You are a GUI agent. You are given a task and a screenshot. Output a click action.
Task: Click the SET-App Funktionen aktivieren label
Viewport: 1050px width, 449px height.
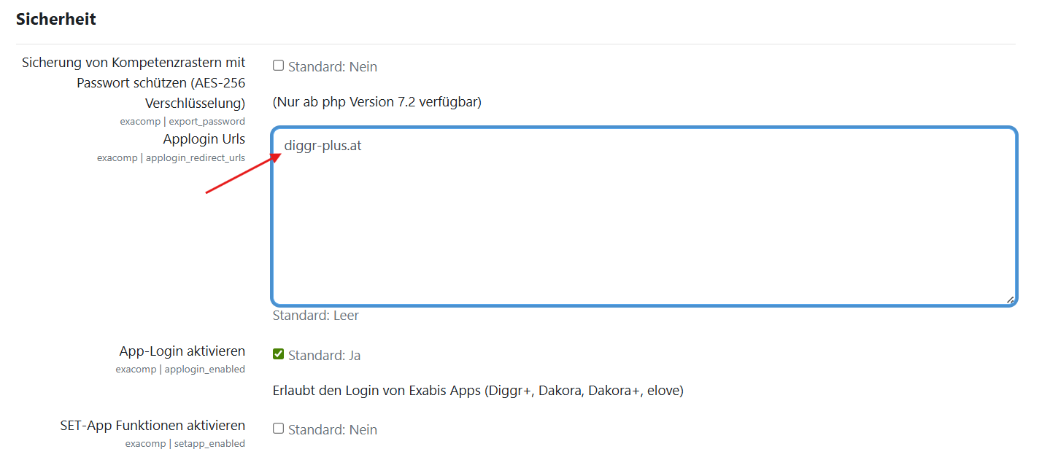point(153,425)
